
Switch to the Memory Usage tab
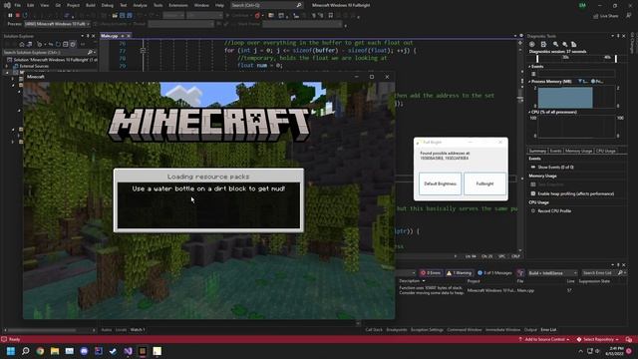pos(578,151)
